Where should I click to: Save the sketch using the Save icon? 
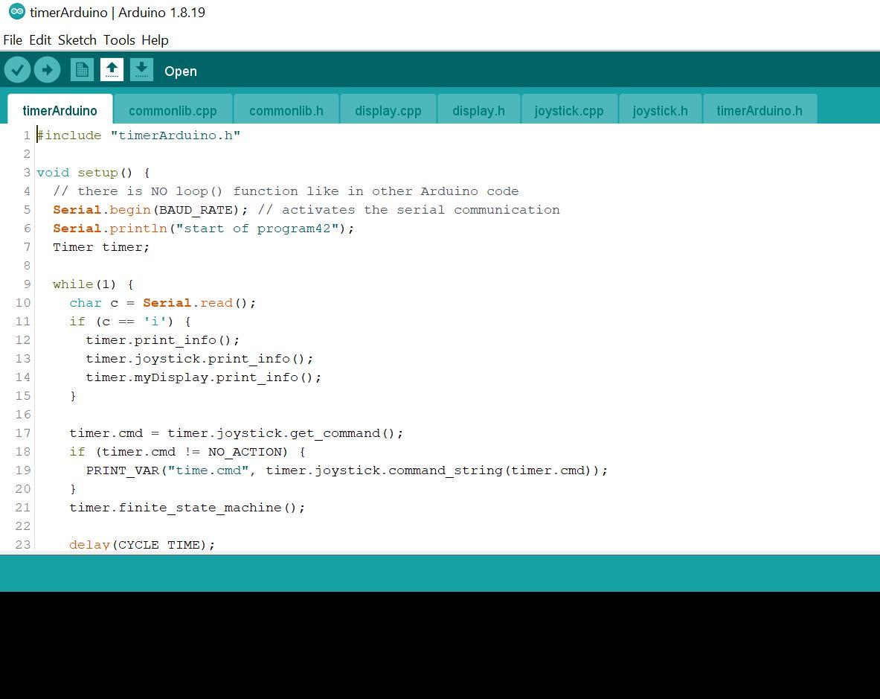(x=141, y=69)
